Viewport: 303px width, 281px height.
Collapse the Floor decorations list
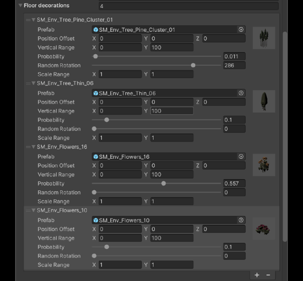pos(20,5)
